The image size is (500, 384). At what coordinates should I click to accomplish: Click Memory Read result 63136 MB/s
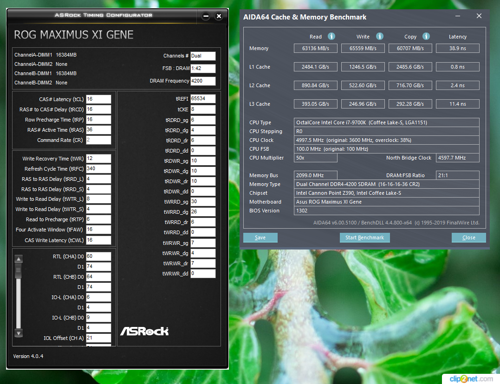[315, 48]
